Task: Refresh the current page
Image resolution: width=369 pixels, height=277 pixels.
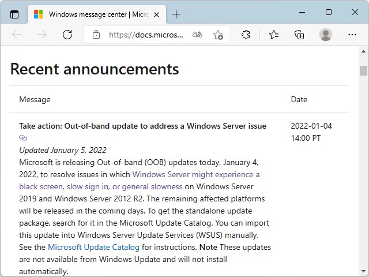Action: pyautogui.click(x=67, y=35)
